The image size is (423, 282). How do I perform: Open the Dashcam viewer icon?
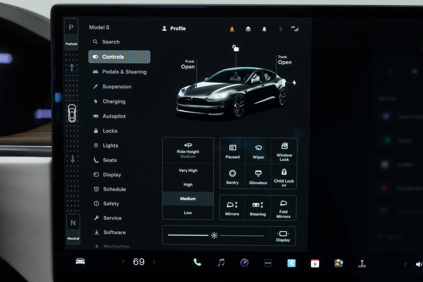(x=244, y=263)
